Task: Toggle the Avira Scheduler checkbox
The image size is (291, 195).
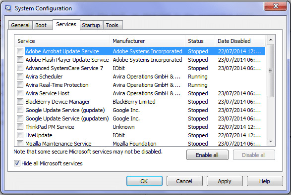Action: point(20,77)
